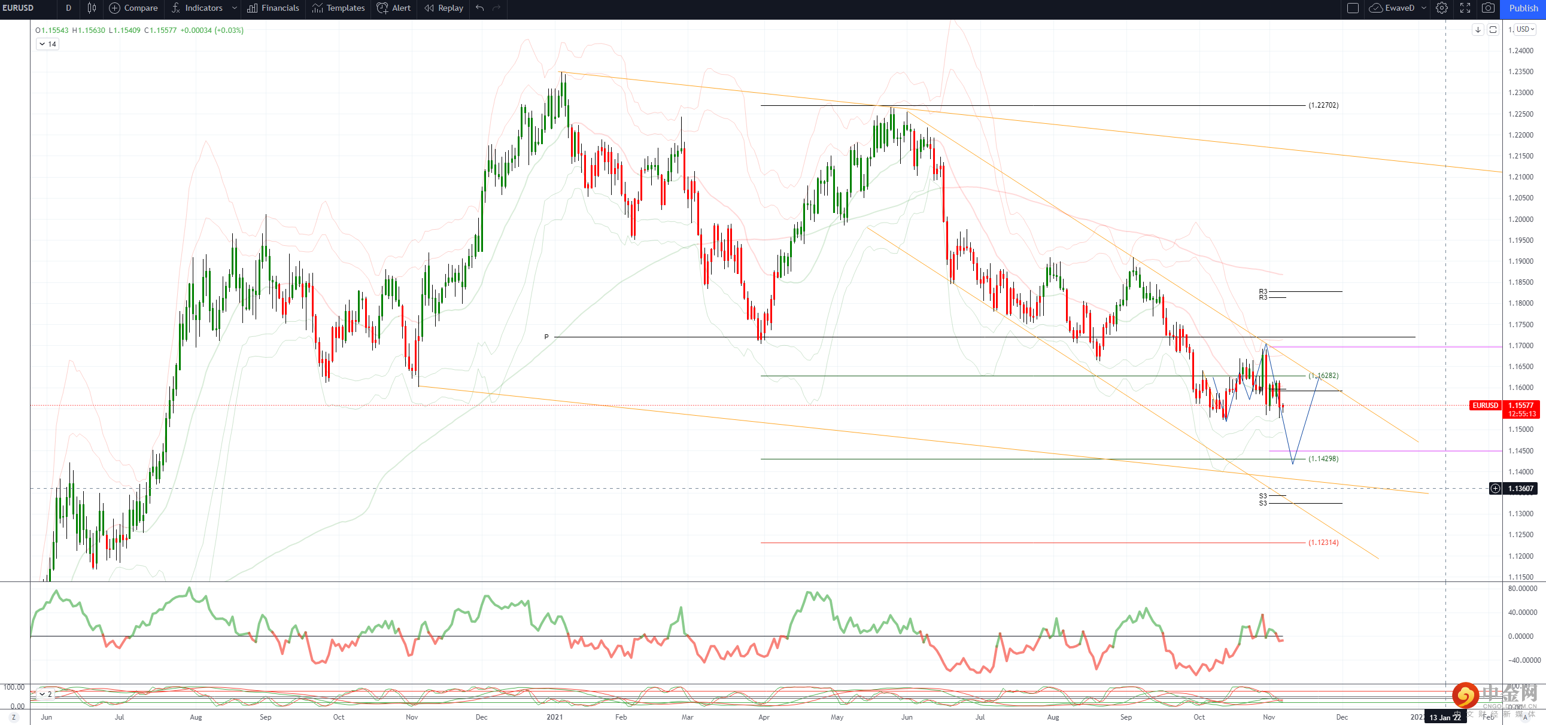Open chart settings gear icon
Screen dimensions: 1546x725
point(1442,8)
